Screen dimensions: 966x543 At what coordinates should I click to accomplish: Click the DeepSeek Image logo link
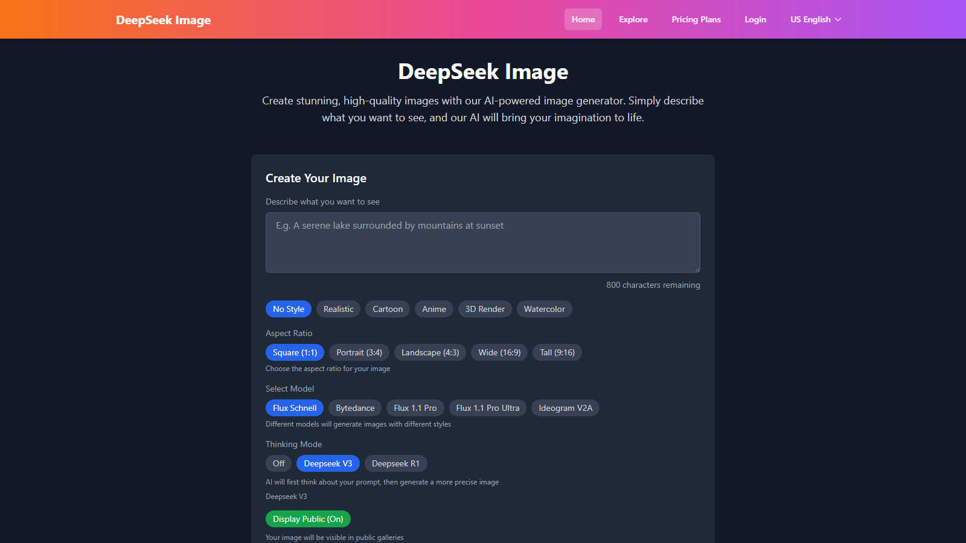pyautogui.click(x=164, y=20)
